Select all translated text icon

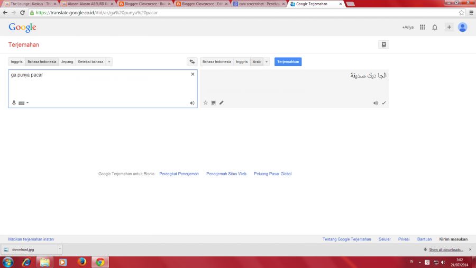click(214, 103)
